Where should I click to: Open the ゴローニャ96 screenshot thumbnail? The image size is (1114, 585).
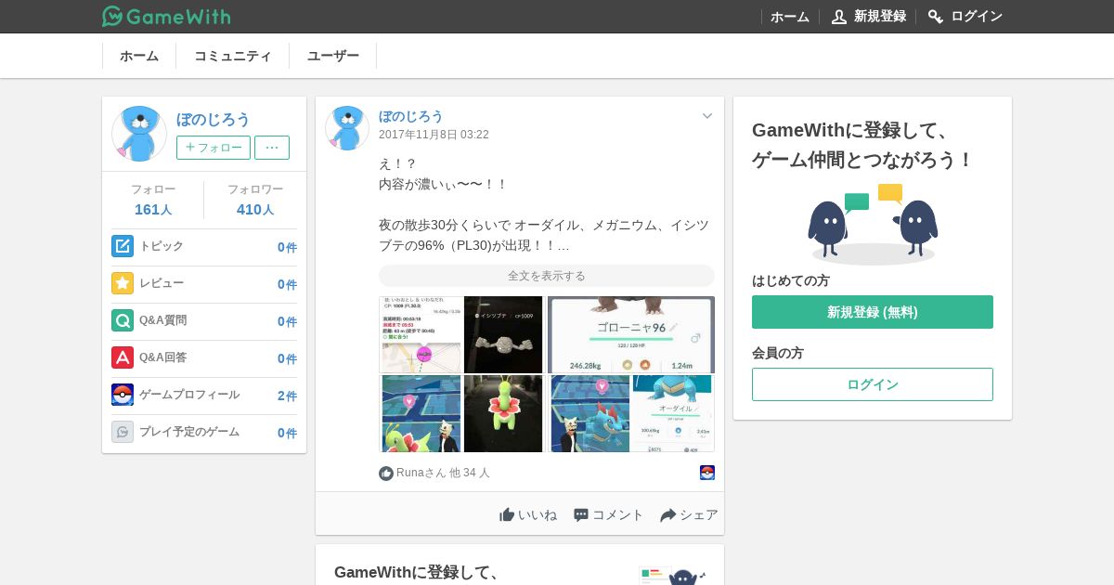631,334
